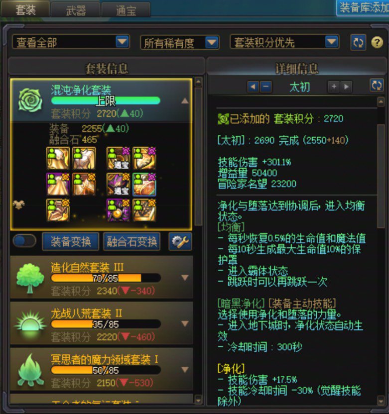The height and width of the screenshot is (414, 389).
Task: Toggle the switch left of 装备变换
Action: pos(24,241)
